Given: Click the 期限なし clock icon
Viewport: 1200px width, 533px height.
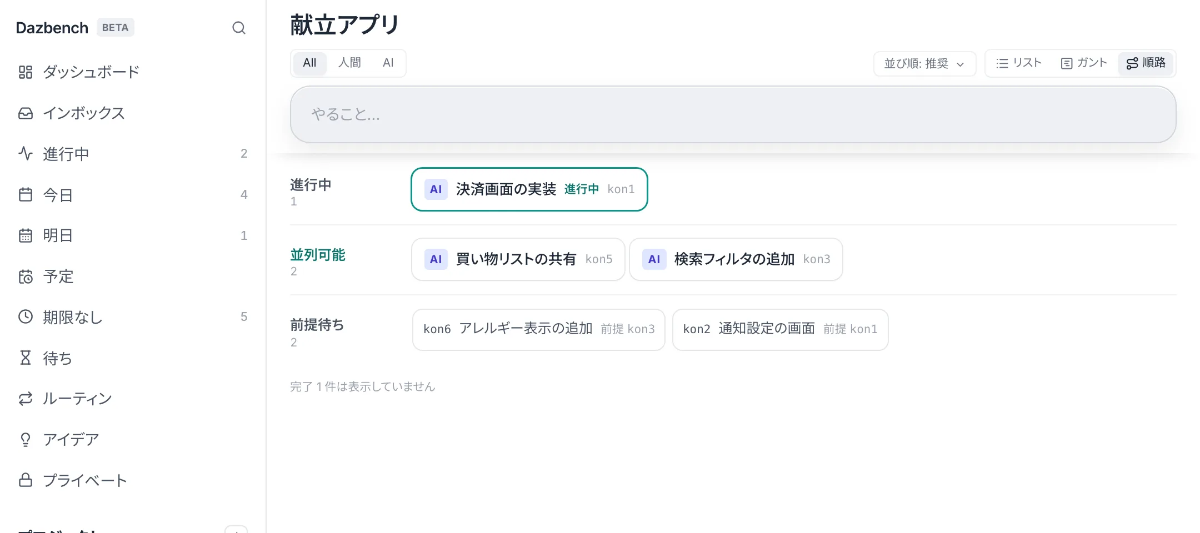Looking at the screenshot, I should click(x=26, y=317).
